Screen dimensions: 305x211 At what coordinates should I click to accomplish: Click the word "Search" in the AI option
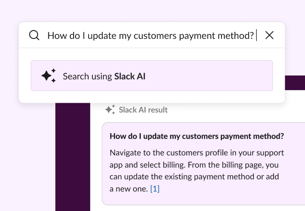click(76, 76)
